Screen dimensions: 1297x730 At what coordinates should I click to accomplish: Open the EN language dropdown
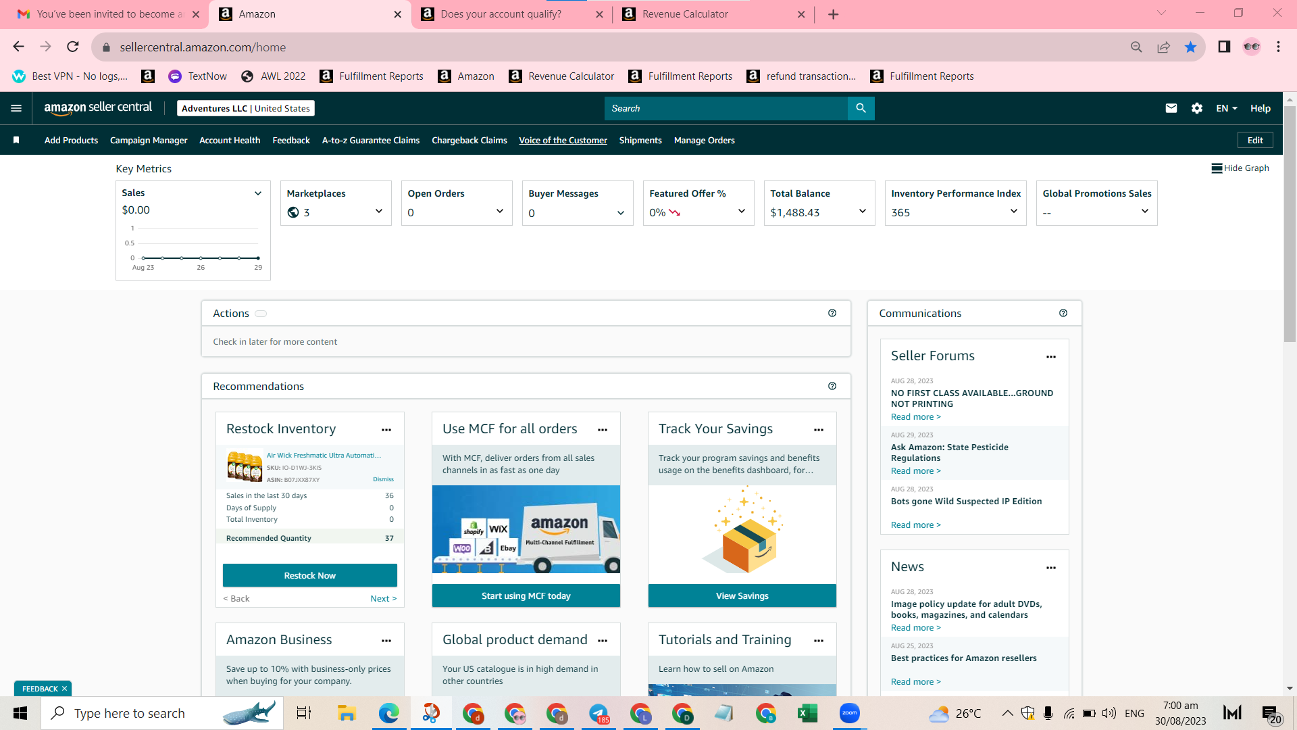pyautogui.click(x=1227, y=108)
